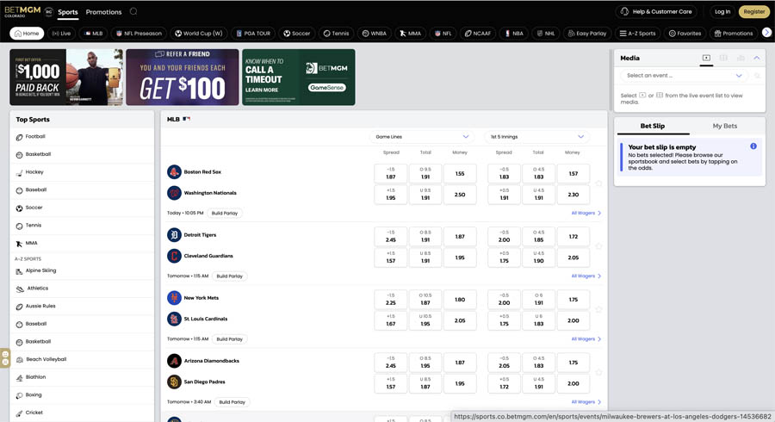Click the San Diego Padres logo

click(174, 382)
